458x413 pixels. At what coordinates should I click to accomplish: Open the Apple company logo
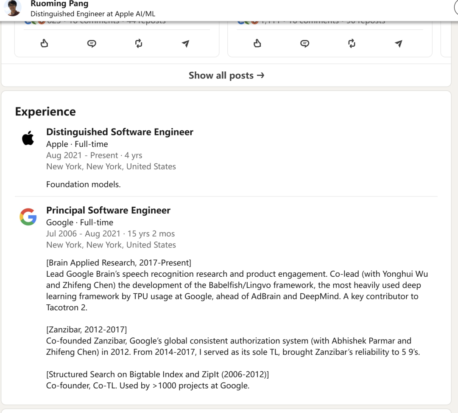[28, 138]
